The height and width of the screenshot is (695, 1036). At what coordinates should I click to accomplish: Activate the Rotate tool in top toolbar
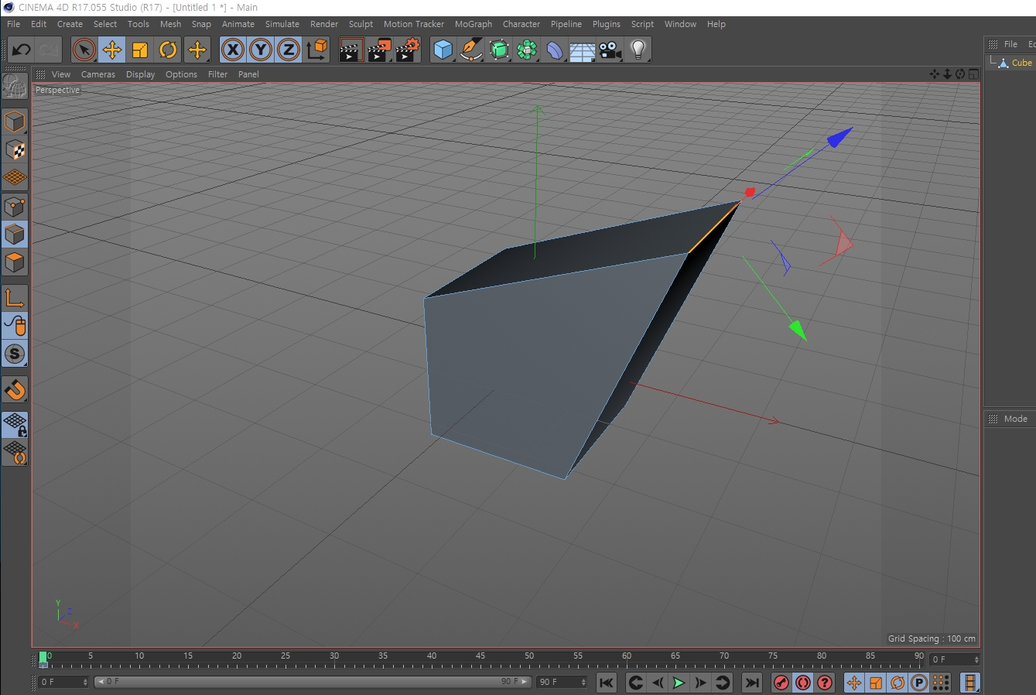[168, 50]
